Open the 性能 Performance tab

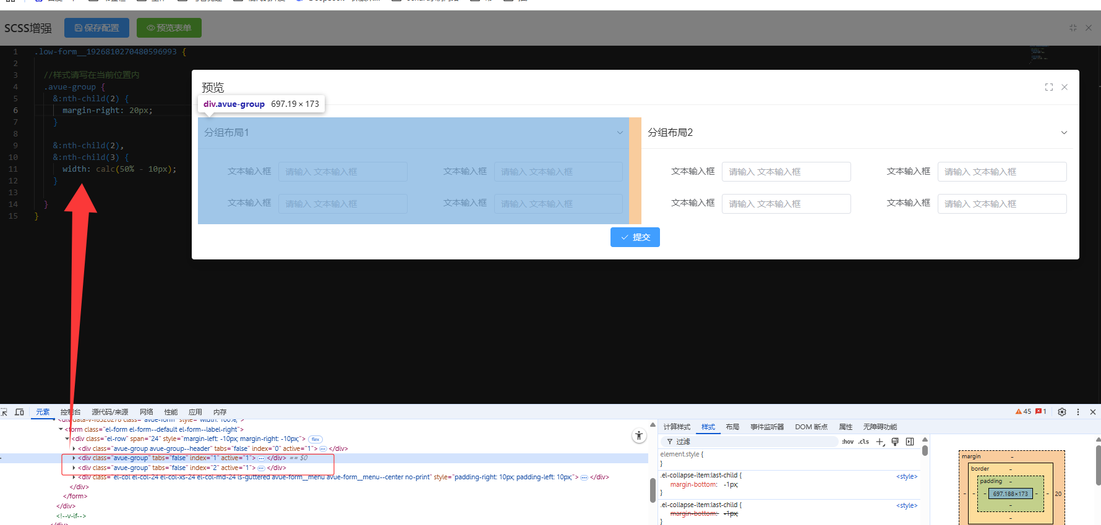[x=171, y=412]
